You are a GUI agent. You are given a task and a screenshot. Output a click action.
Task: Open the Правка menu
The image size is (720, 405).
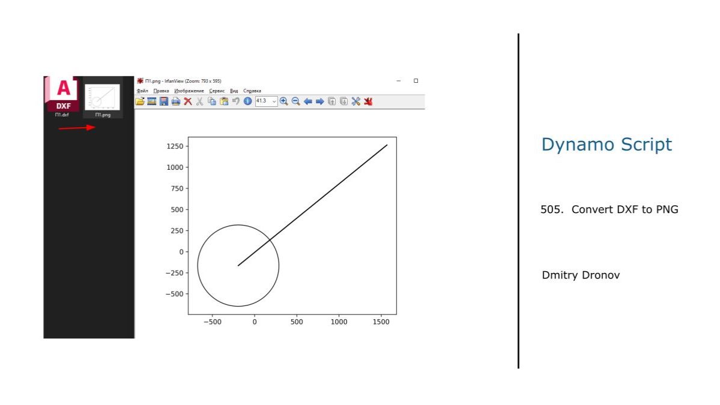[x=161, y=91]
